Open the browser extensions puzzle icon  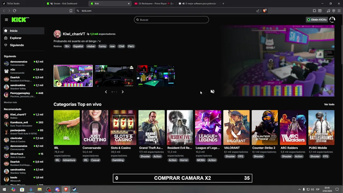pos(314,11)
